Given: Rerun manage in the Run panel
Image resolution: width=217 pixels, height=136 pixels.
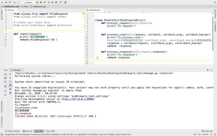Looking at the screenshot, I should [6, 74].
